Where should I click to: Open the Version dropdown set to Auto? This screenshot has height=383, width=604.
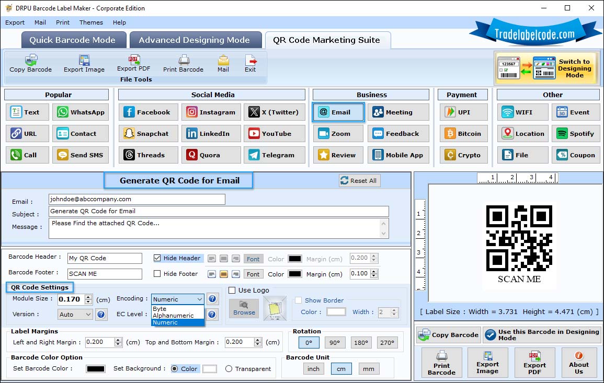point(75,315)
